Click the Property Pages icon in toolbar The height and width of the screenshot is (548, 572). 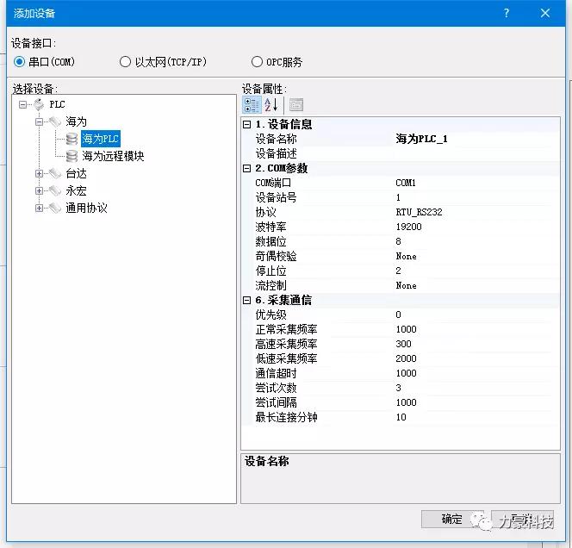point(295,105)
